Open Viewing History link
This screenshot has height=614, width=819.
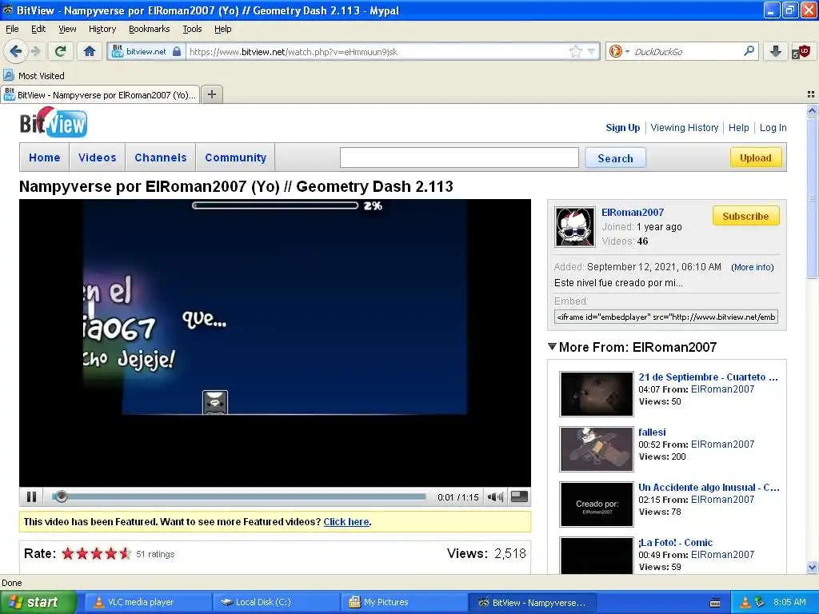point(685,127)
